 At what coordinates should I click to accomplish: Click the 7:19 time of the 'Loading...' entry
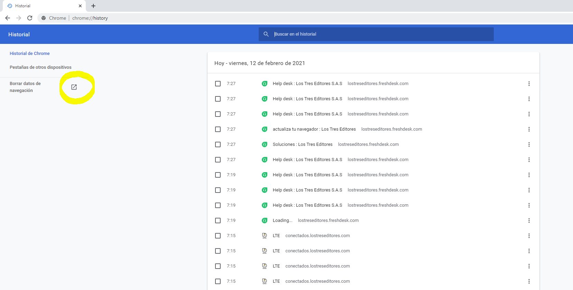click(x=231, y=221)
